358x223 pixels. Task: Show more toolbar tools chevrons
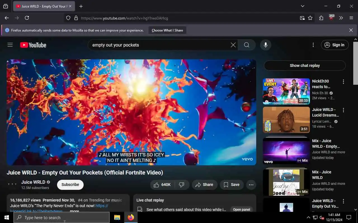[x=341, y=18]
